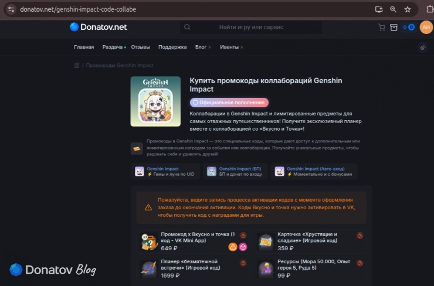Click the Donatov.net logo

[99, 27]
